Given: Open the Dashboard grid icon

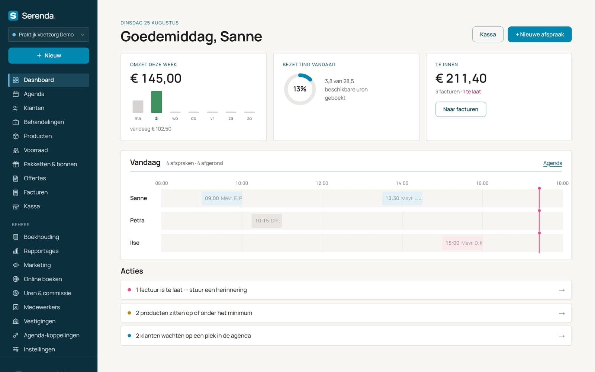Looking at the screenshot, I should 16,80.
